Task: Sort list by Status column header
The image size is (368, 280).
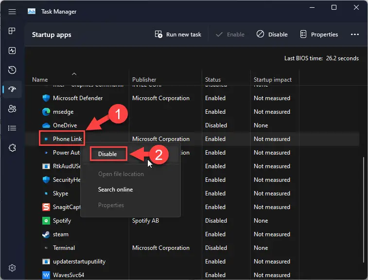Action: [x=213, y=80]
